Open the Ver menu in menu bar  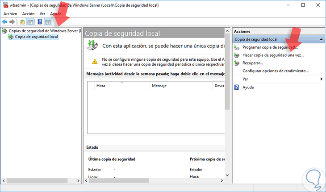(x=42, y=14)
